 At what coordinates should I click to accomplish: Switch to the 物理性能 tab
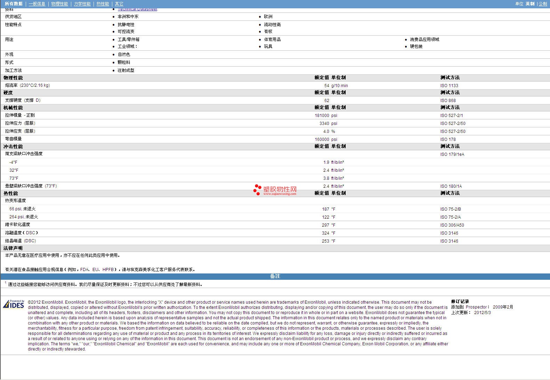(x=60, y=4)
